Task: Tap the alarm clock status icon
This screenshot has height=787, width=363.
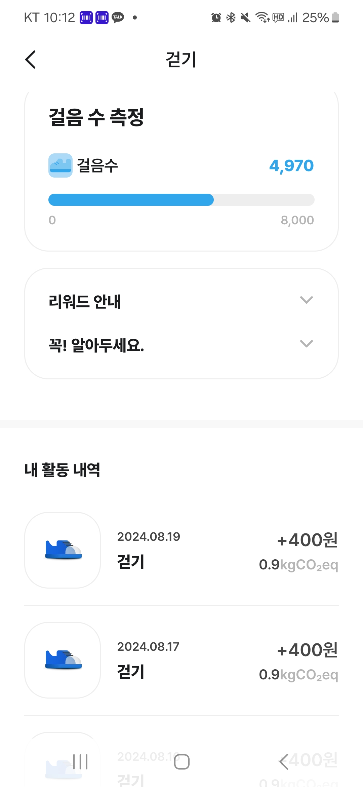Action: pos(216,17)
